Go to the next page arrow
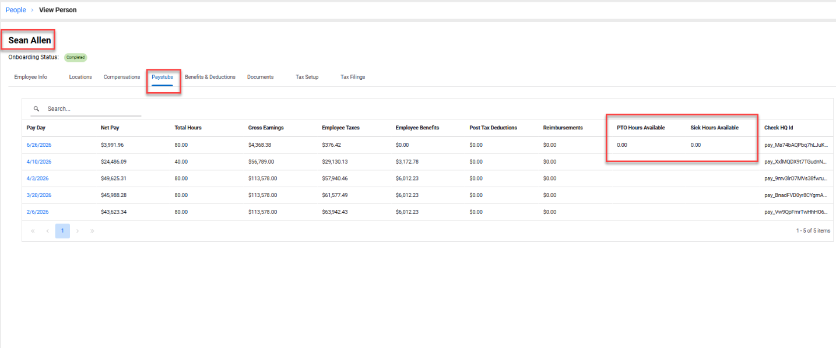Screen dimensions: 836x348 [x=78, y=231]
